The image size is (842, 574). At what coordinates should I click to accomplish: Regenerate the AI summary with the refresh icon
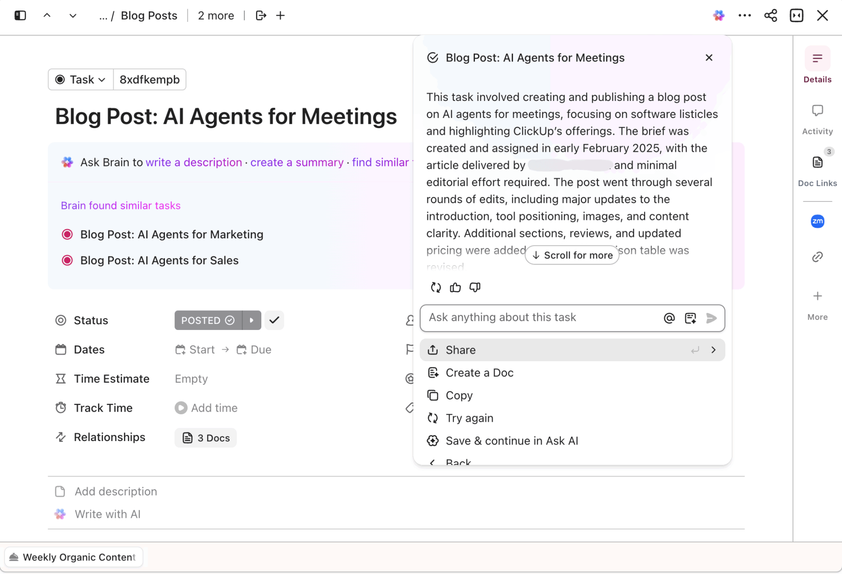click(435, 287)
